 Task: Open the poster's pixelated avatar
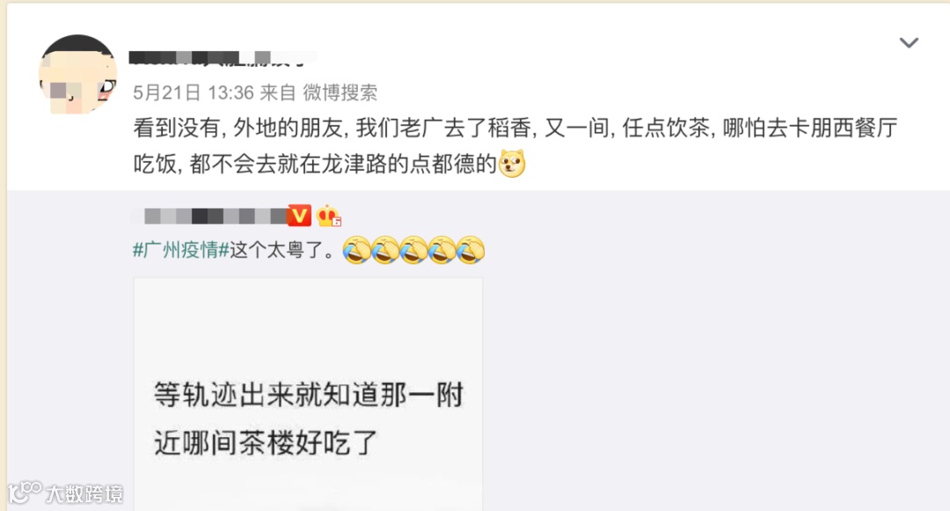coord(77,75)
